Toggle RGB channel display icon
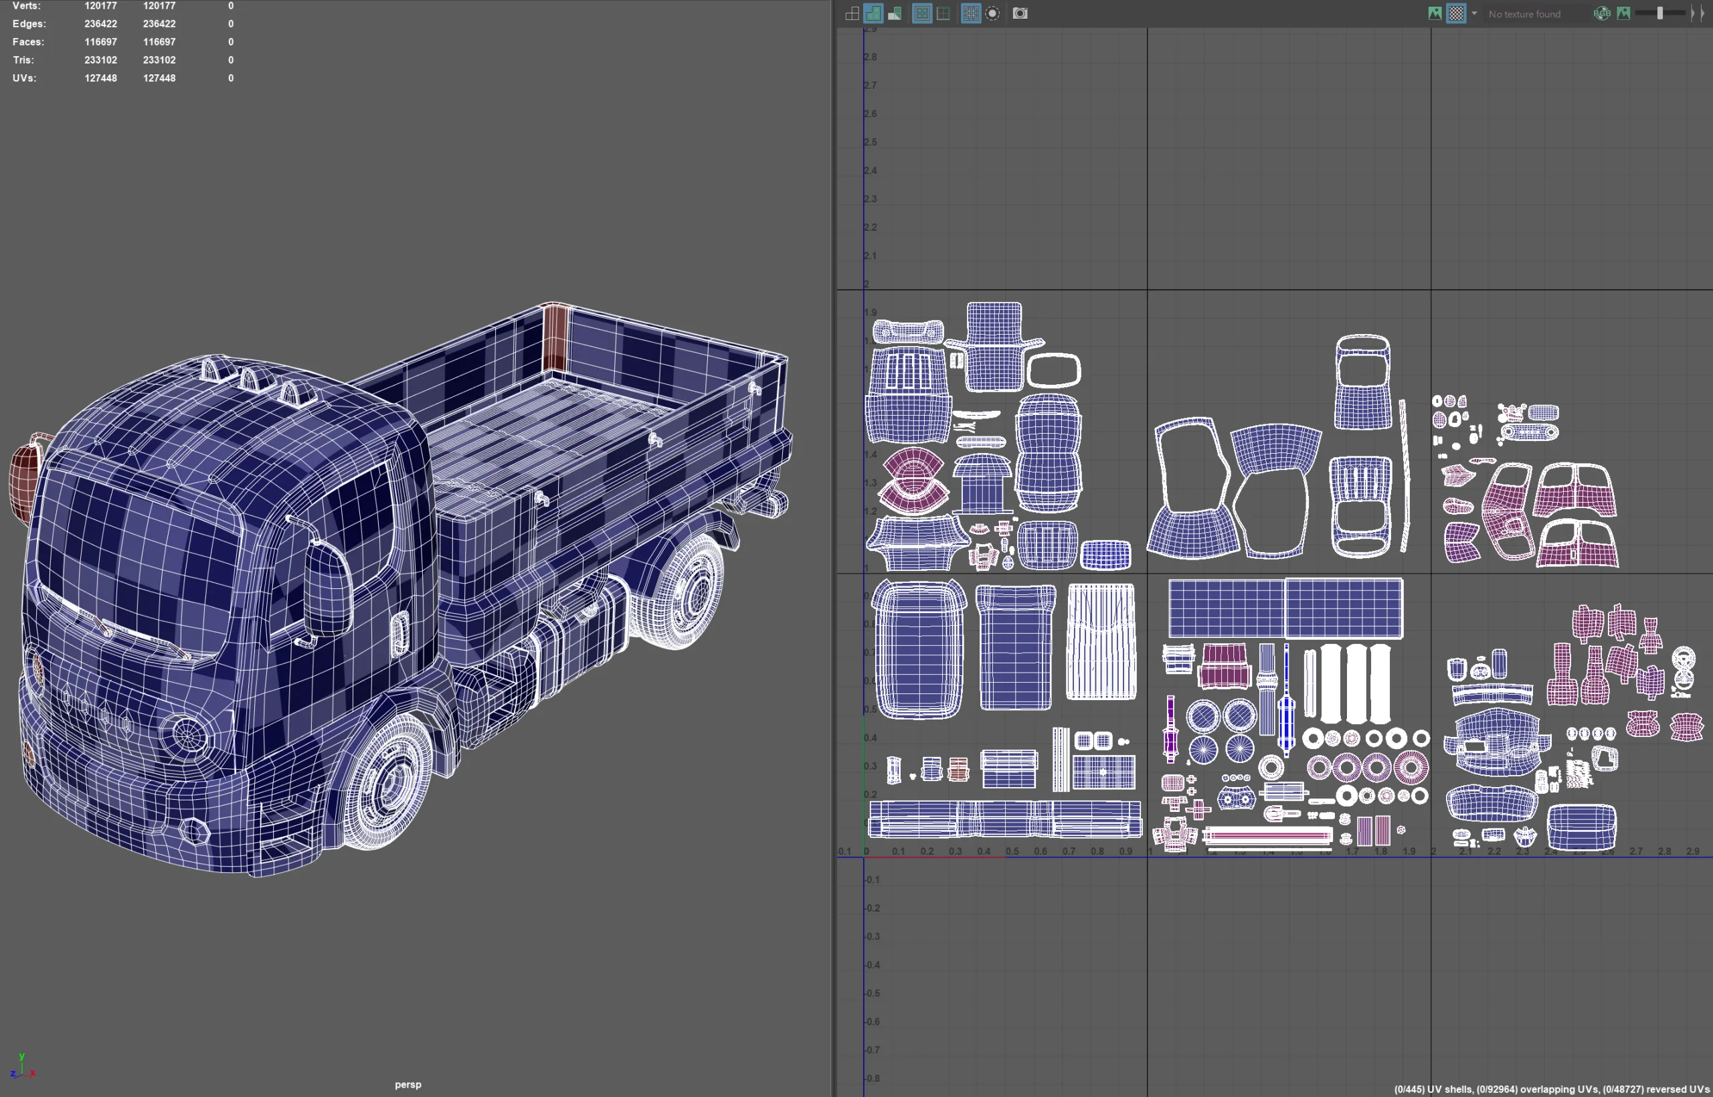1713x1097 pixels. click(x=1602, y=13)
